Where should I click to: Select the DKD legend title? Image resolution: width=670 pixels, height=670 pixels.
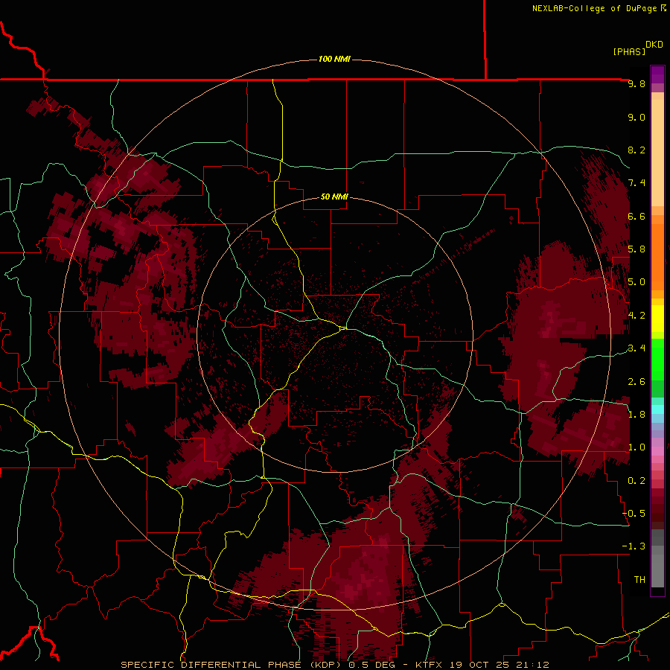pyautogui.click(x=654, y=45)
